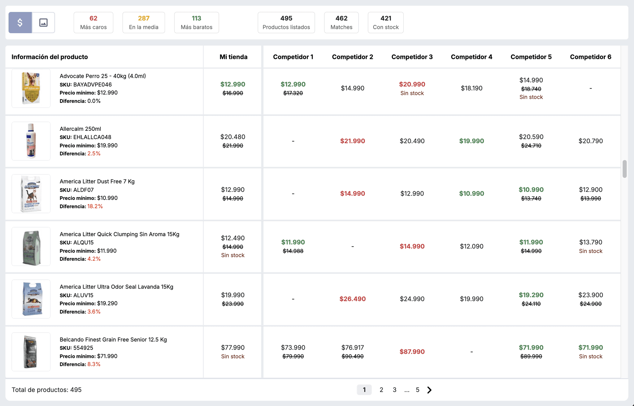Open the America Litter Dust Free thumbnail
This screenshot has width=634, height=406.
point(31,194)
